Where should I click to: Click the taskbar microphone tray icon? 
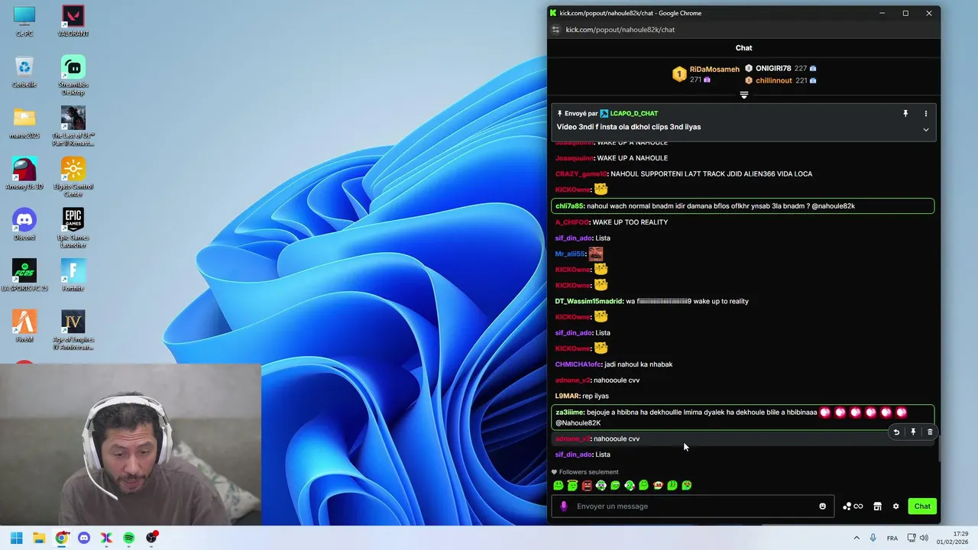click(873, 538)
